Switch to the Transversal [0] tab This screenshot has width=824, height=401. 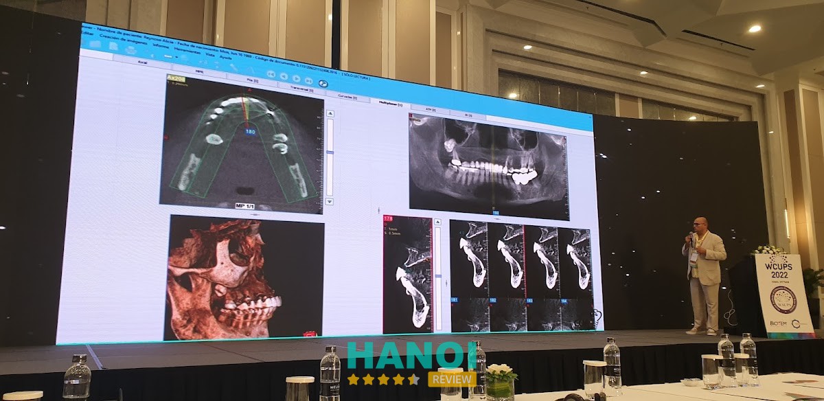[x=302, y=89]
